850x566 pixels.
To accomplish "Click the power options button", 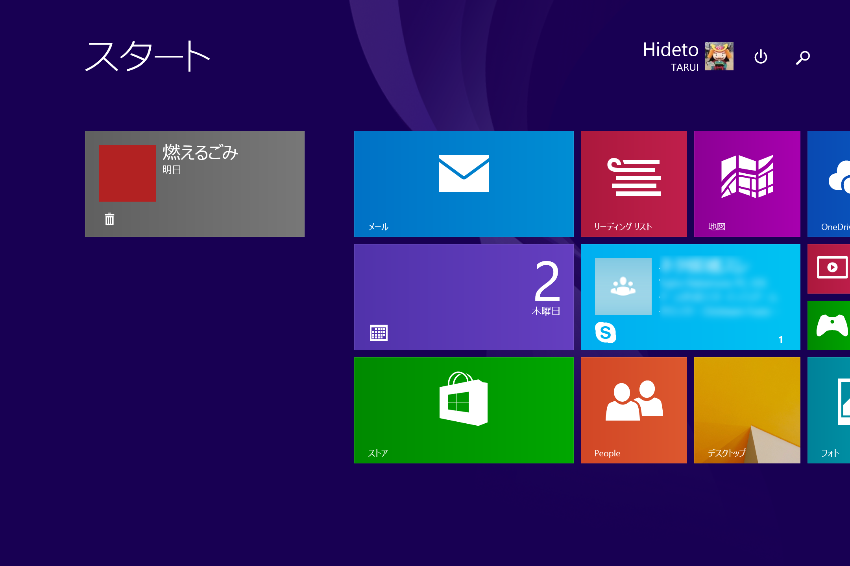I will point(761,57).
